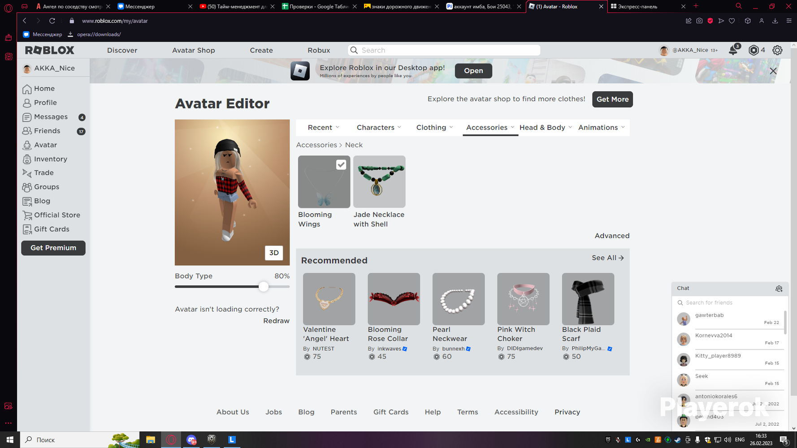Click the Get More button
797x448 pixels.
[x=612, y=99]
